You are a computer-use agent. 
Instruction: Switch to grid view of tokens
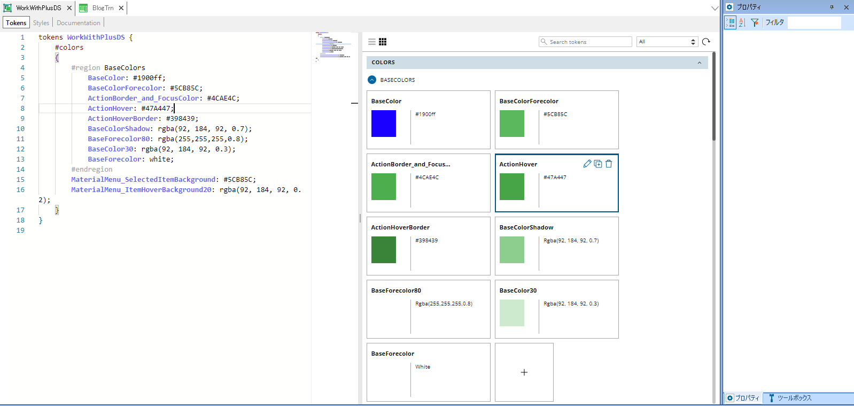pos(383,42)
